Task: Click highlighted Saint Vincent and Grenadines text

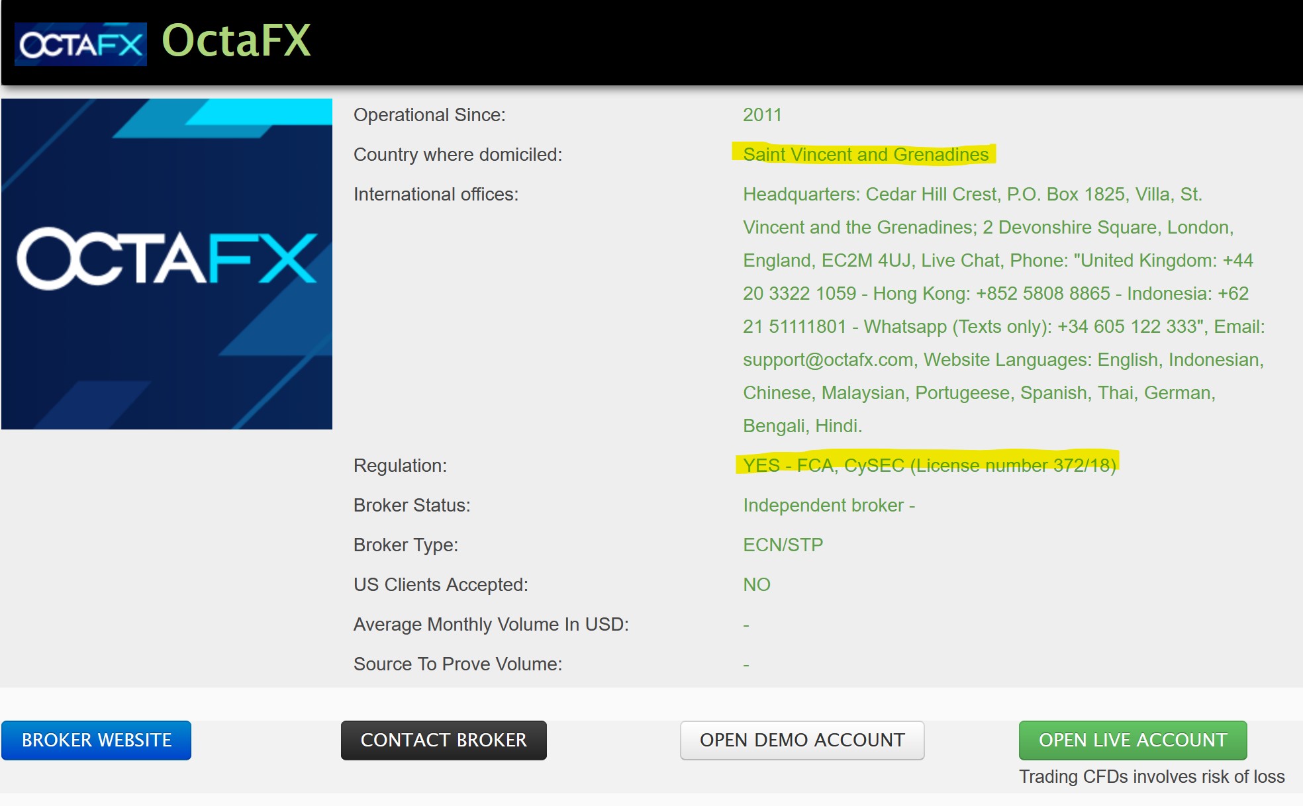Action: point(865,154)
